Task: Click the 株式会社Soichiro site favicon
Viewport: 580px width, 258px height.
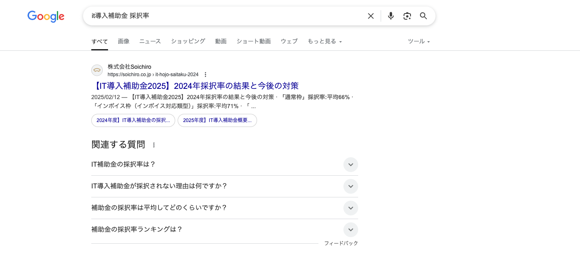Action: (97, 70)
